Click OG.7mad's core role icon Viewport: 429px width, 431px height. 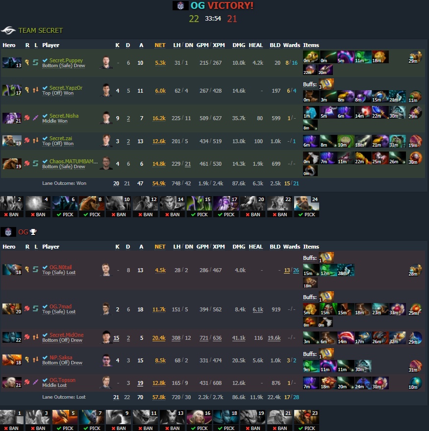pyautogui.click(x=27, y=309)
